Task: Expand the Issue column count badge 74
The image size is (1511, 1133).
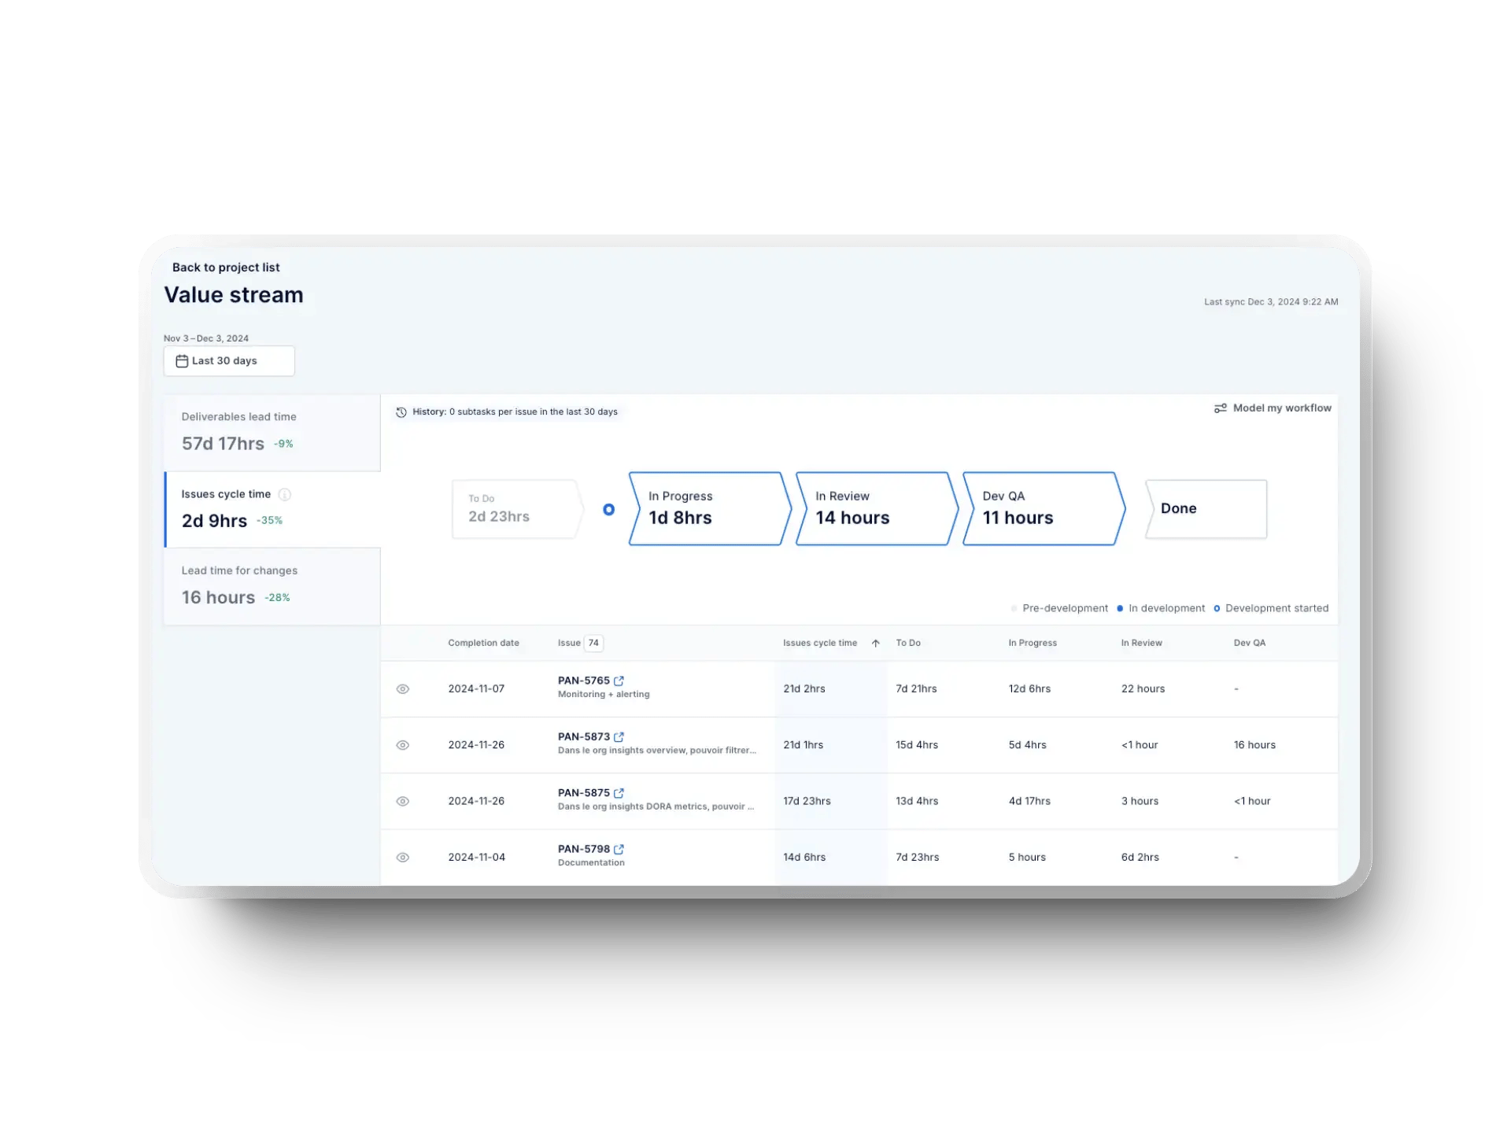Action: point(593,643)
